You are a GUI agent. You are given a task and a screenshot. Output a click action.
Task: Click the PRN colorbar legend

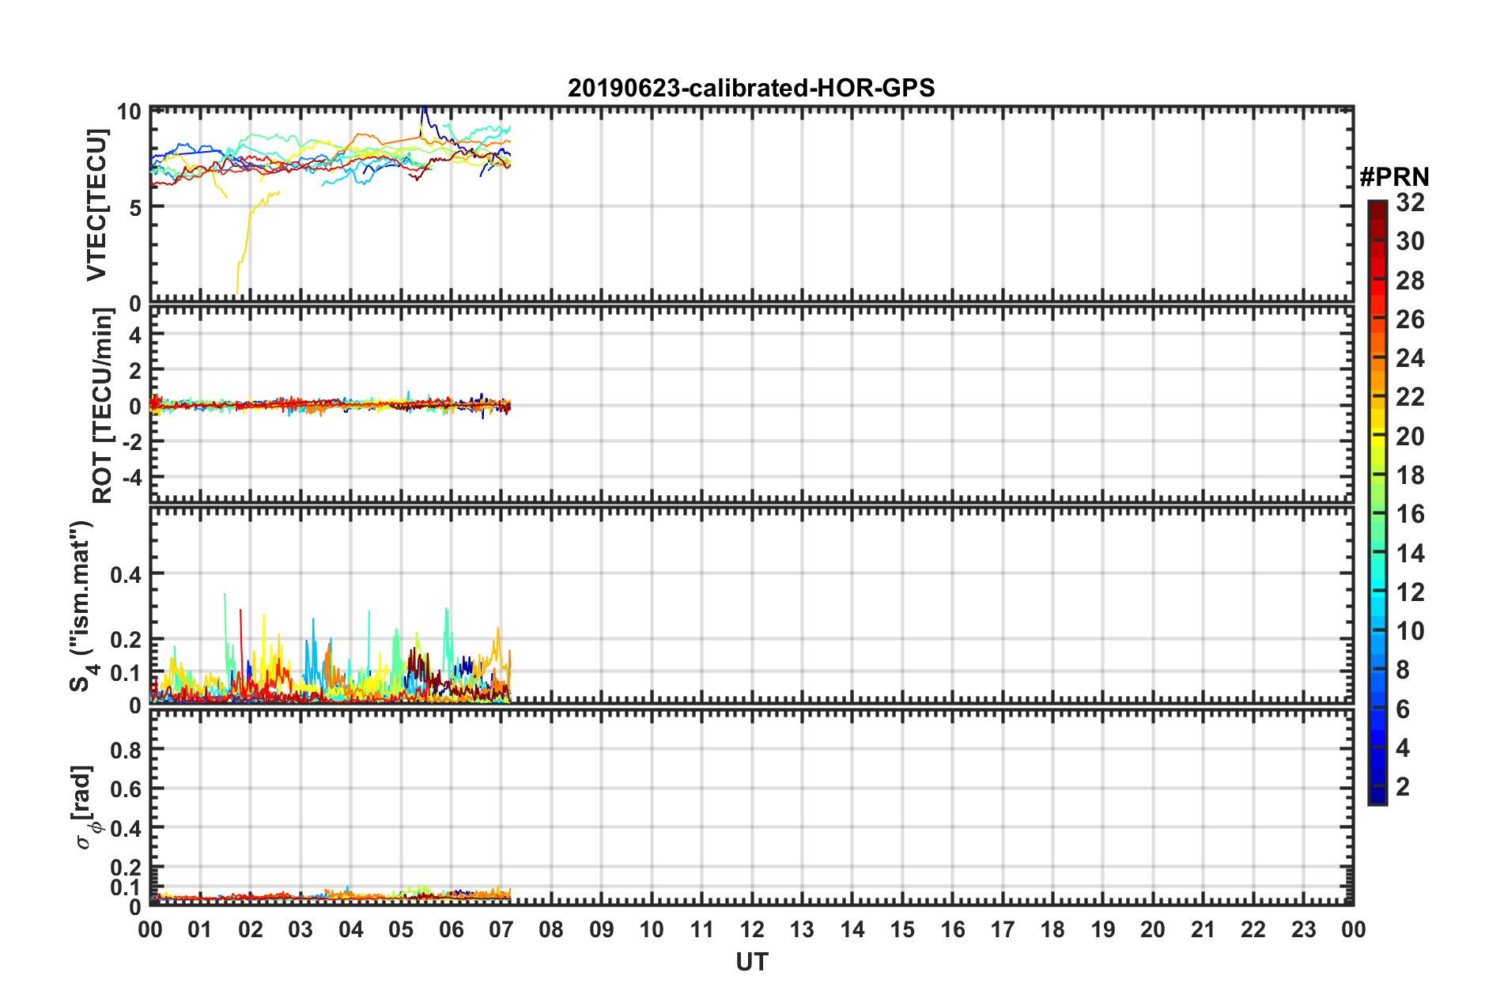pyautogui.click(x=1377, y=503)
